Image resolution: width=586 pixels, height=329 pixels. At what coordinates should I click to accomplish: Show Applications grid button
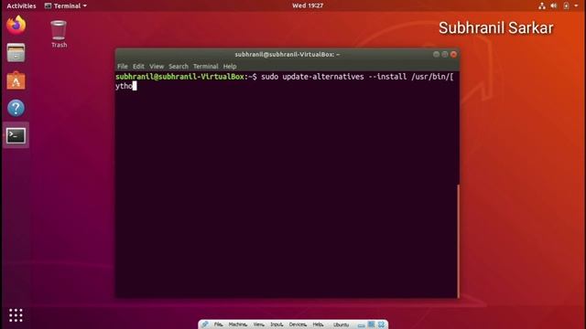pyautogui.click(x=16, y=315)
